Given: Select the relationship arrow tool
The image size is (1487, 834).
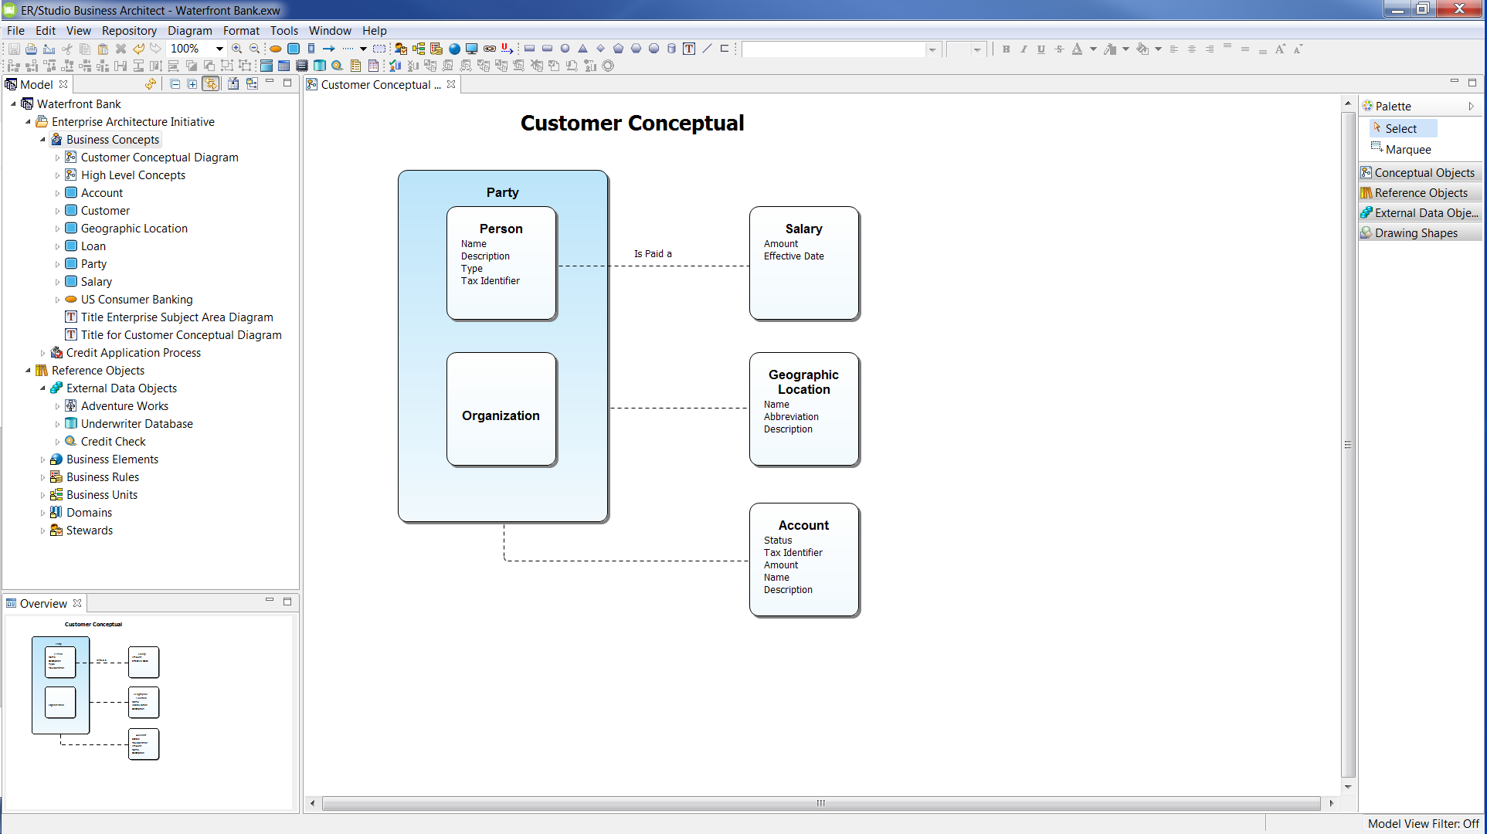Looking at the screenshot, I should (x=329, y=49).
